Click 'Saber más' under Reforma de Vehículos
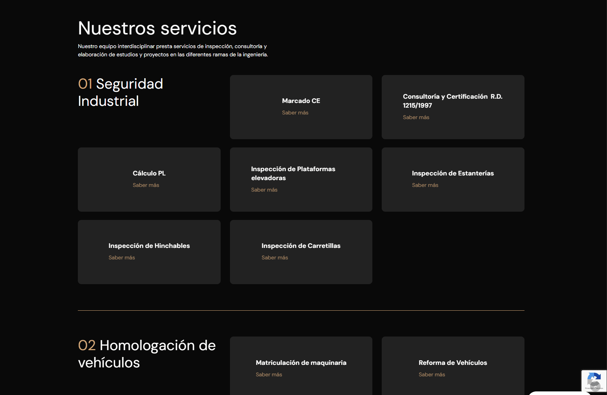607x395 pixels. tap(432, 374)
